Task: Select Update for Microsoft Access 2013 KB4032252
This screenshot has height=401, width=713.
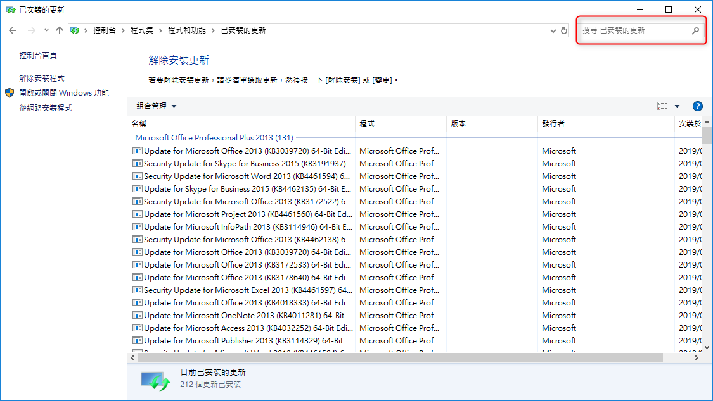Action: 248,328
